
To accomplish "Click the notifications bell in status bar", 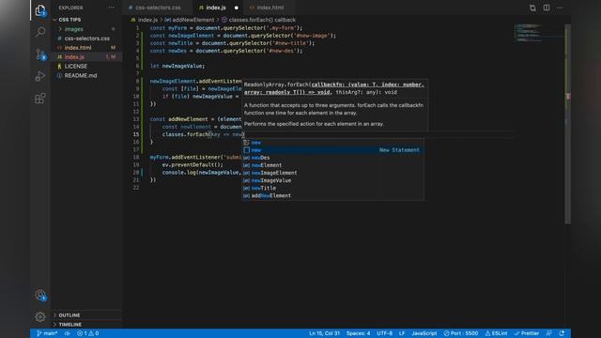I will point(562,333).
